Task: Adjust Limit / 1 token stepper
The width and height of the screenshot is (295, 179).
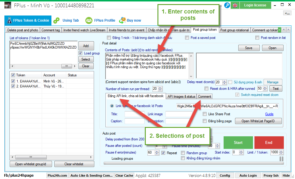Action: click(281, 152)
